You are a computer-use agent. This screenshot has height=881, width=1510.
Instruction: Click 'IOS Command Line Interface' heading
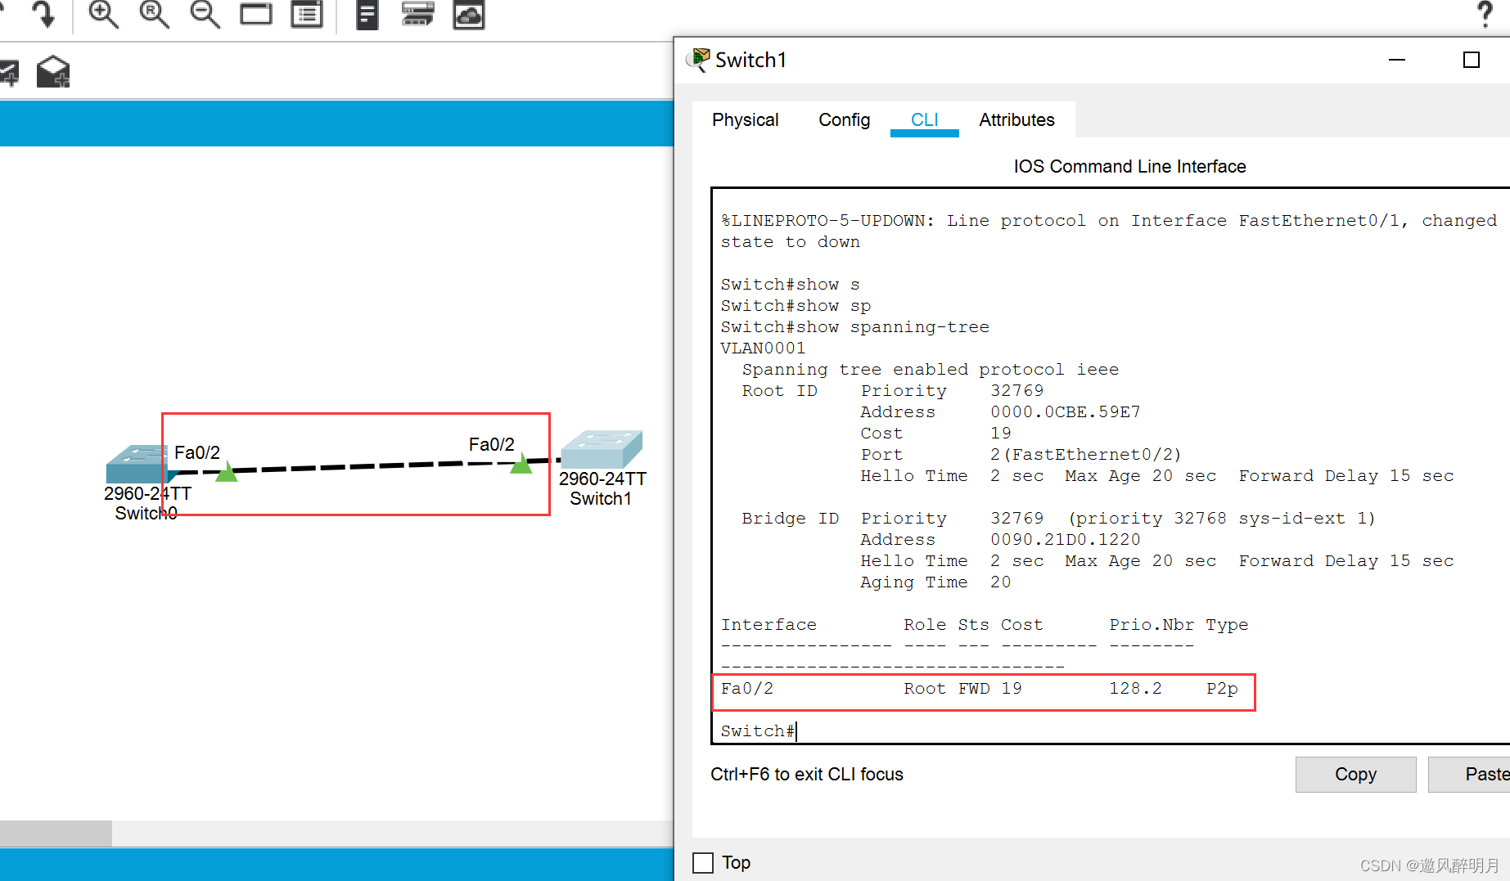[1129, 166]
